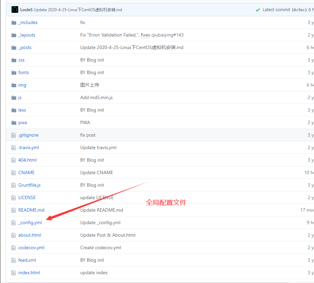Click the folder icon beside img
Image resolution: width=314 pixels, height=283 pixels.
pyautogui.click(x=14, y=85)
